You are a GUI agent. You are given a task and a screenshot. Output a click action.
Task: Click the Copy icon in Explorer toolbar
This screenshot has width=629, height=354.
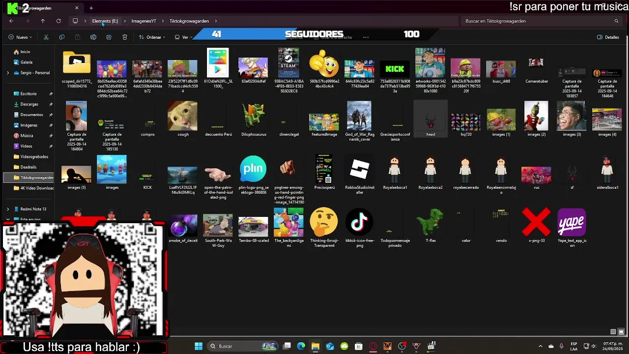coord(62,37)
